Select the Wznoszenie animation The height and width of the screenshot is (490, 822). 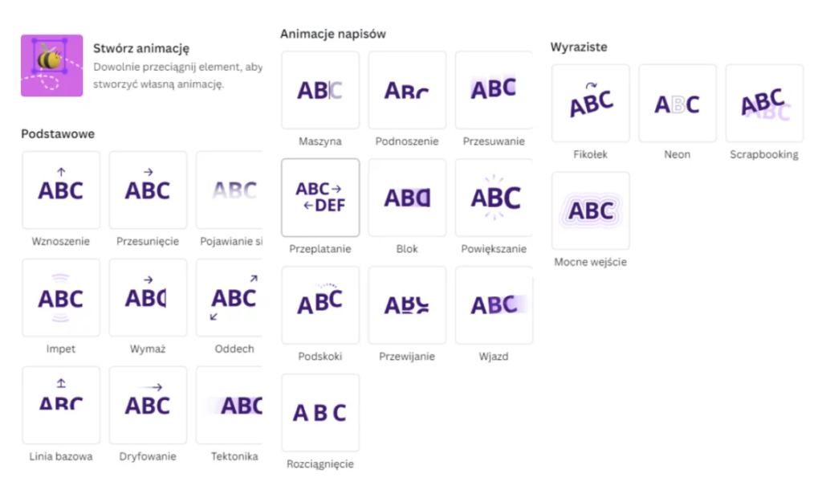point(61,190)
